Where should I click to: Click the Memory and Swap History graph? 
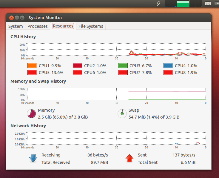click(116, 94)
